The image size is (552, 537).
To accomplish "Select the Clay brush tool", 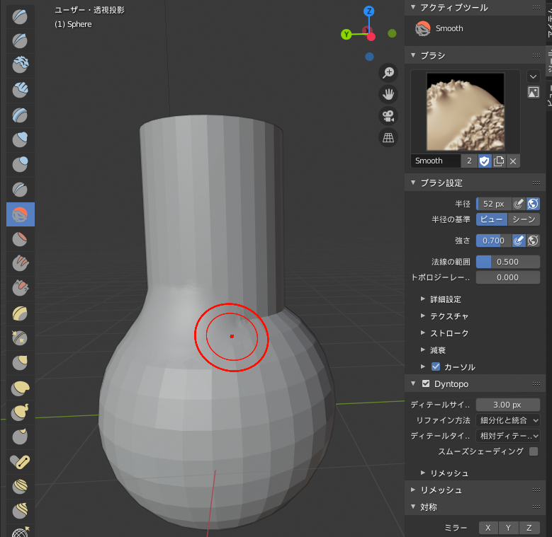I will 20,65.
